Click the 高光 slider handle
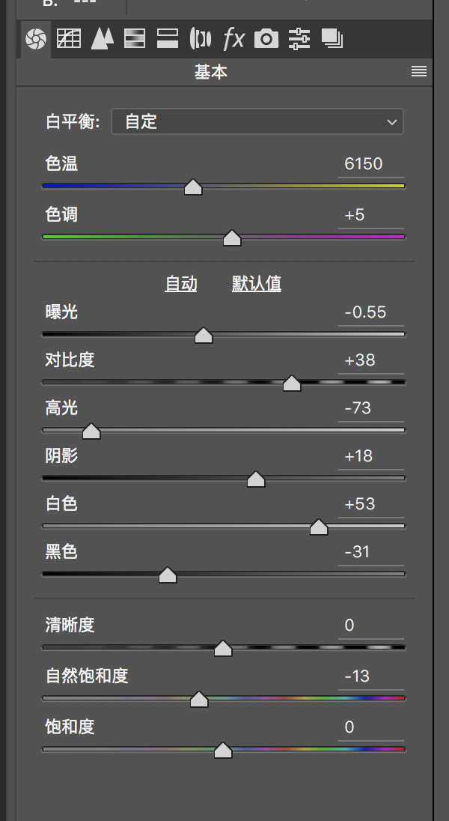The width and height of the screenshot is (449, 821). point(91,431)
